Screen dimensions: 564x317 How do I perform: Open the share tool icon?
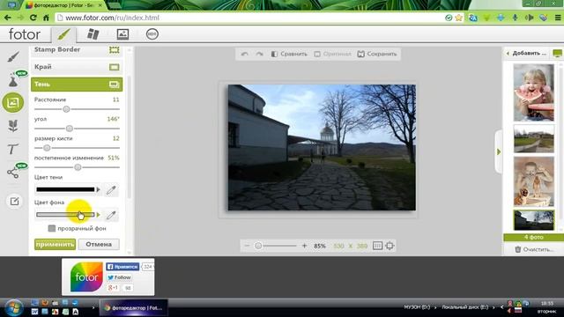[13, 173]
